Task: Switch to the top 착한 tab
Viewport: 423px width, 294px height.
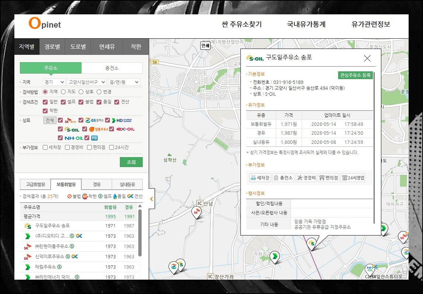Action: 136,47
